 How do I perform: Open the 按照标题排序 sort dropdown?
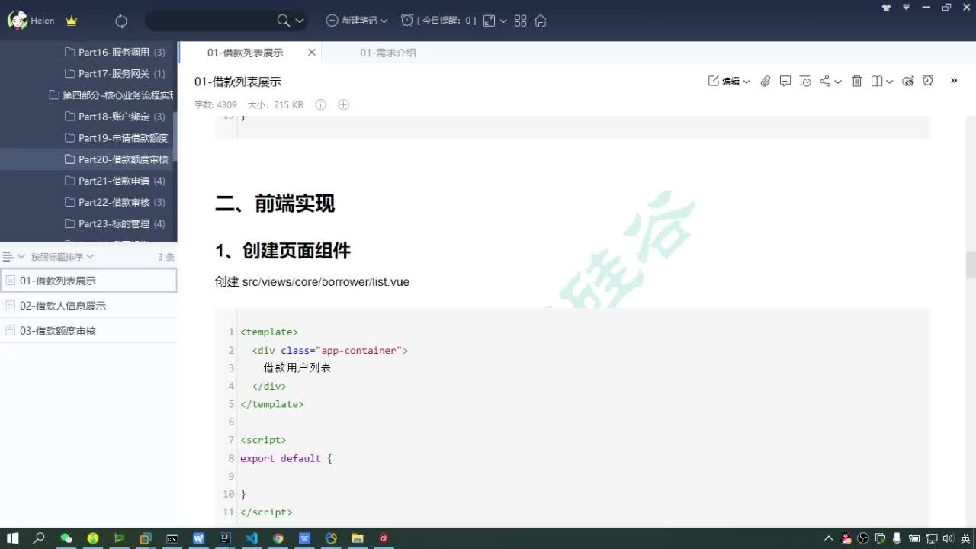coord(62,257)
